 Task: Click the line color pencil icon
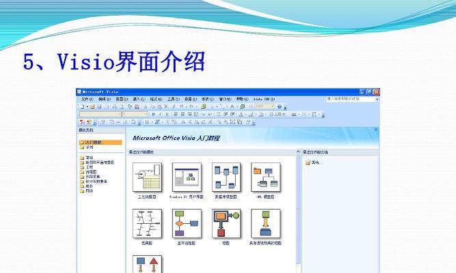coord(251,115)
